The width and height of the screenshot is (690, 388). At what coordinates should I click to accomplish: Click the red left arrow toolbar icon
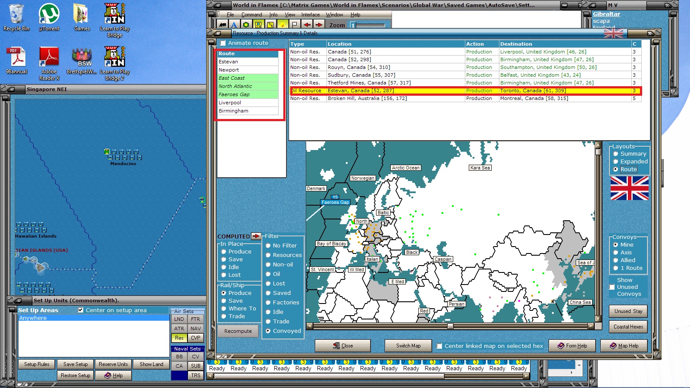pos(307,25)
